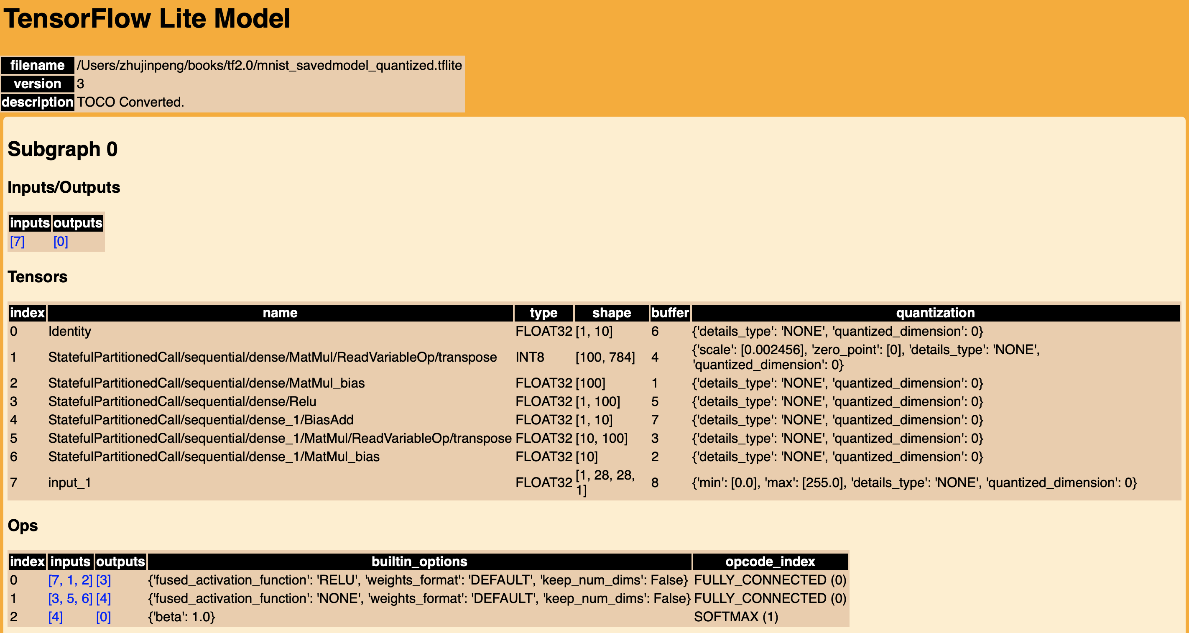Click the 'version' label cell
This screenshot has height=633, width=1189.
click(37, 84)
